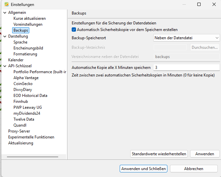Select Backups tree item
Screen dimensions: 221x177
[21, 30]
